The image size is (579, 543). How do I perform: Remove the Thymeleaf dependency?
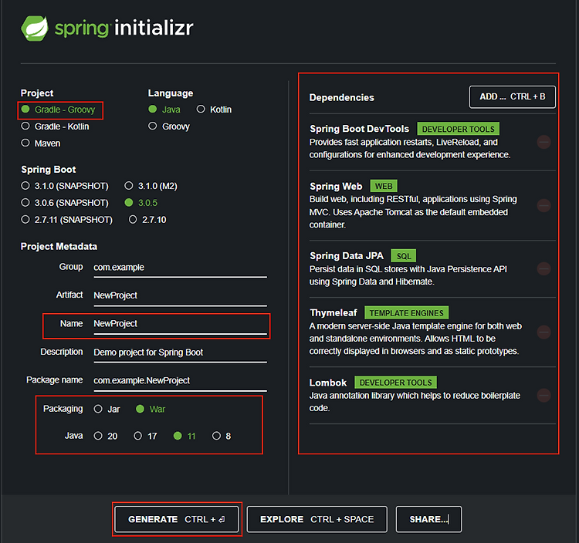pyautogui.click(x=543, y=332)
